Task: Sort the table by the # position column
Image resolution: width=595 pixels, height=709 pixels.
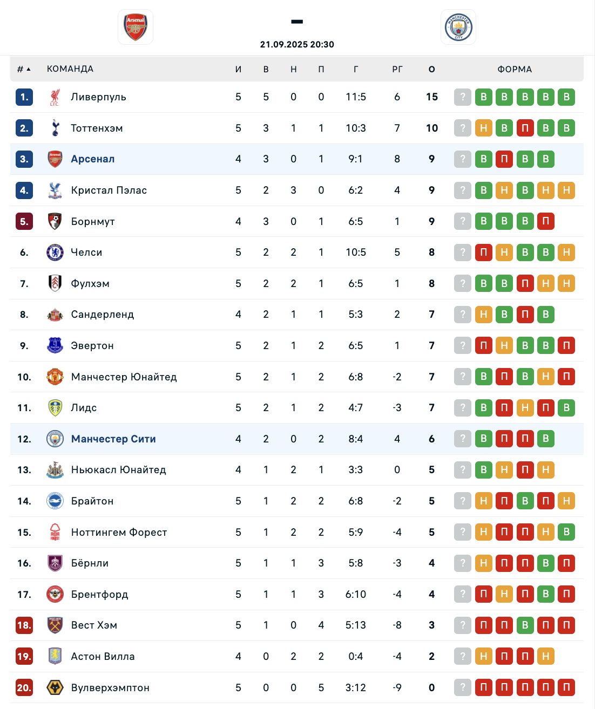Action: (24, 69)
